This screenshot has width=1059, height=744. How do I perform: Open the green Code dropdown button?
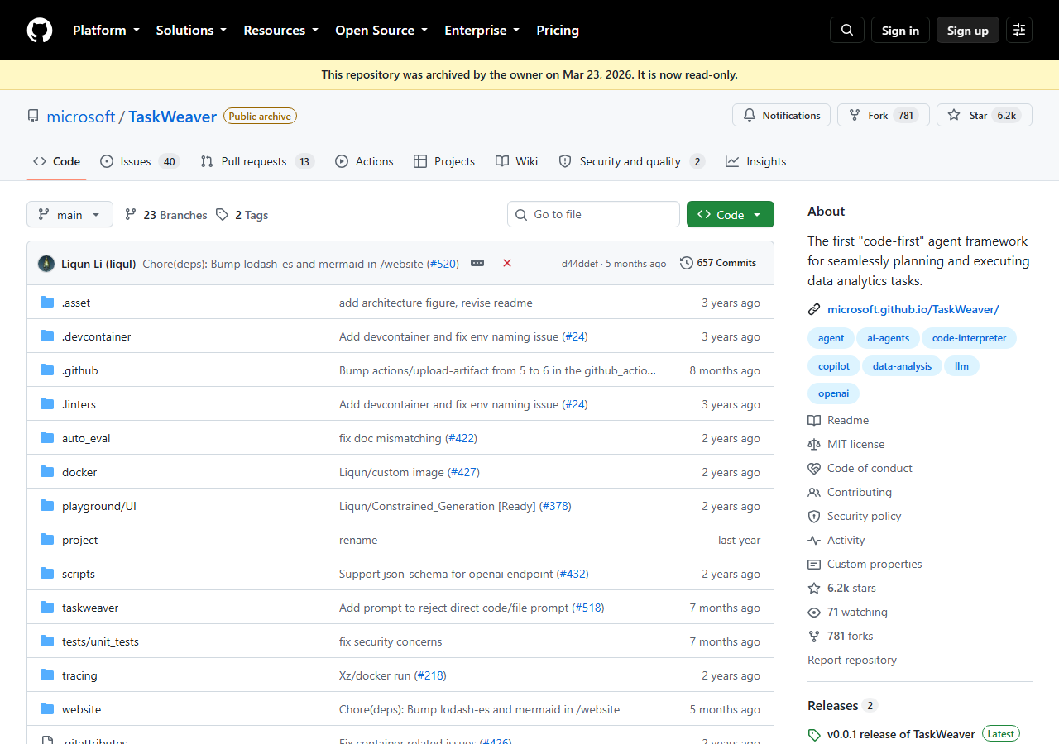731,214
